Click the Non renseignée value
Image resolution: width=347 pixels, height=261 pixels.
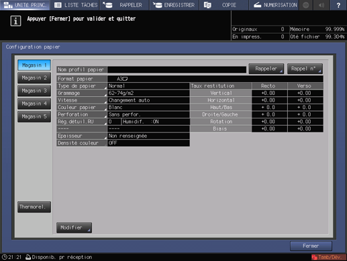(148, 136)
